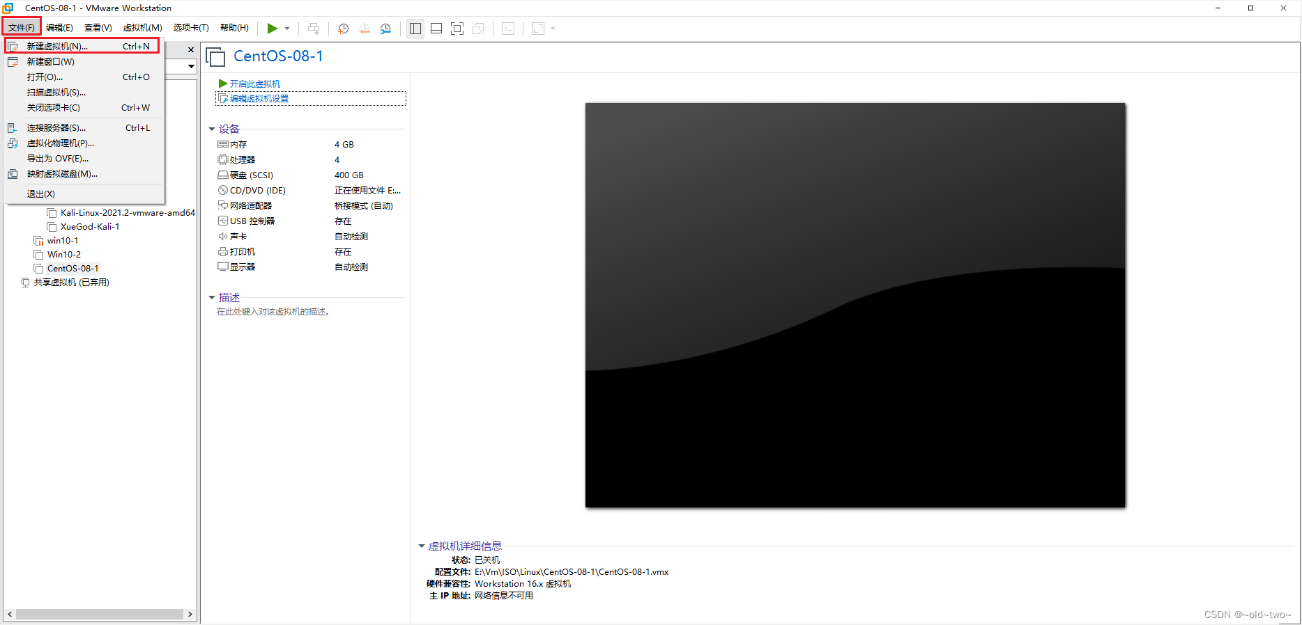Click 退出(X) to exit
The width and height of the screenshot is (1302, 625).
[x=84, y=193]
